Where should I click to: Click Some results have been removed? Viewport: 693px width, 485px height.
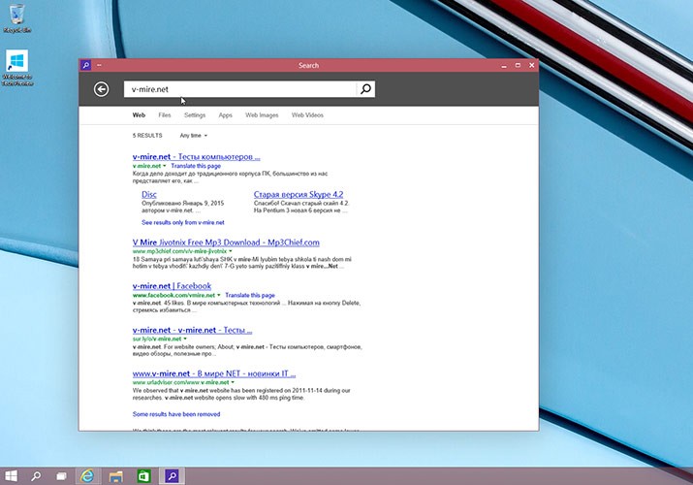pos(176,414)
